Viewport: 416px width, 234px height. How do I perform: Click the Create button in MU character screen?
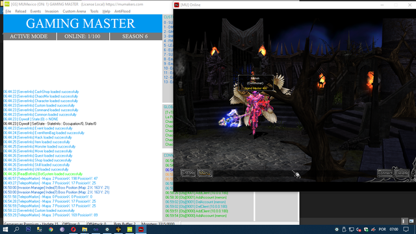(x=188, y=174)
